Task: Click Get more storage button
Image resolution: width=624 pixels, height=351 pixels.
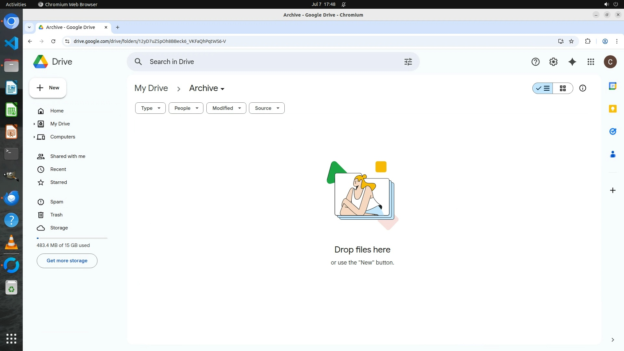Action: [x=67, y=261]
